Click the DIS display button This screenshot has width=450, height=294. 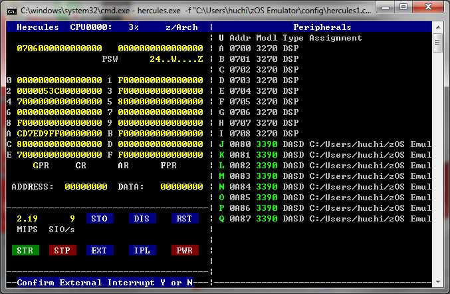click(142, 218)
